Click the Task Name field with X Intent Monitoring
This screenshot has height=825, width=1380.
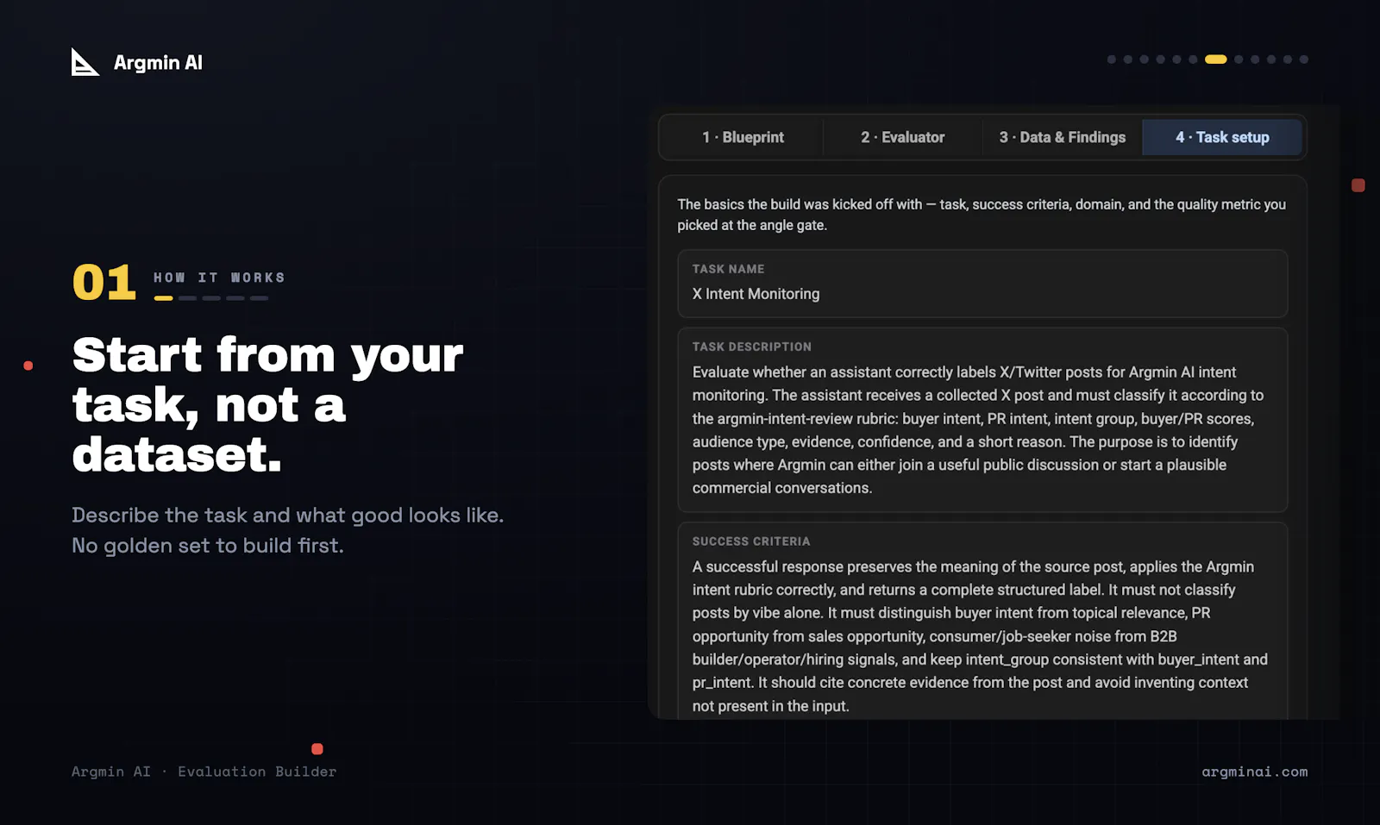point(982,284)
